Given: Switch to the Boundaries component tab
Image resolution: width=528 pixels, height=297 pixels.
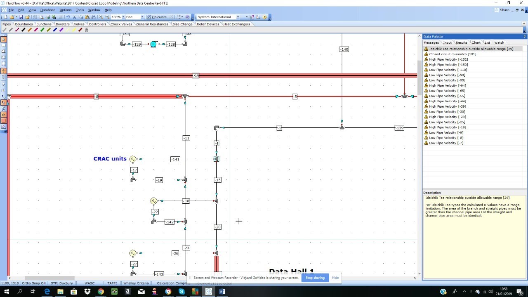Looking at the screenshot, I should click(x=24, y=24).
